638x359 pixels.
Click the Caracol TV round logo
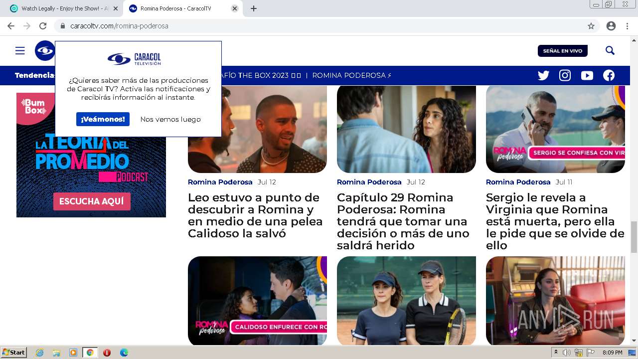(44, 50)
